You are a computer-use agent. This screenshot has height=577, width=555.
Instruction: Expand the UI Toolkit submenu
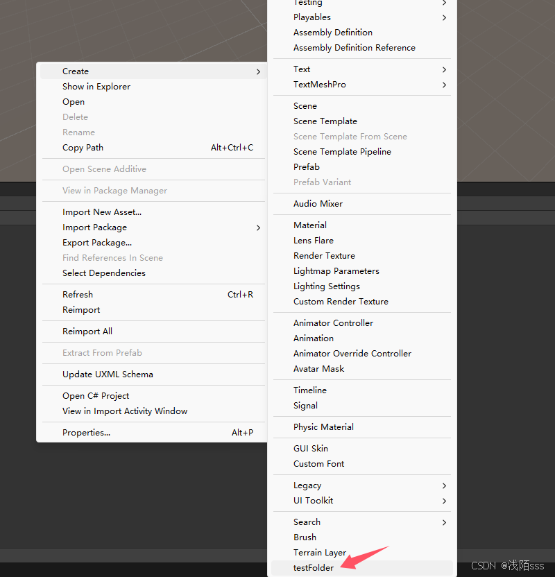362,501
